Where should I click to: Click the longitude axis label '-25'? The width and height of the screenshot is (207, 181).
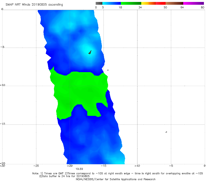coord(36,166)
